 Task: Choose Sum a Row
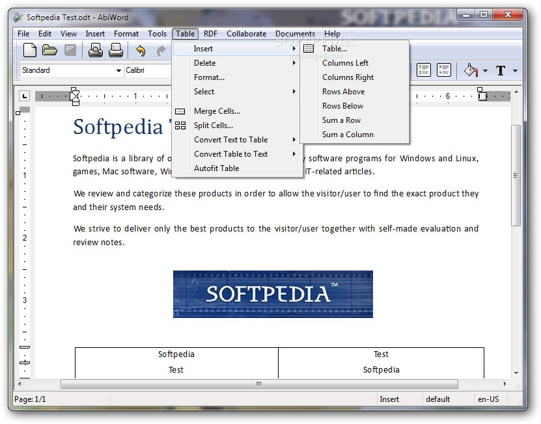click(355, 120)
